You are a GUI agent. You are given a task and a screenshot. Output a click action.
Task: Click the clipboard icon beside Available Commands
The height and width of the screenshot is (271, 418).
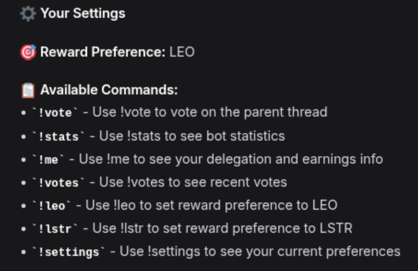click(x=28, y=90)
